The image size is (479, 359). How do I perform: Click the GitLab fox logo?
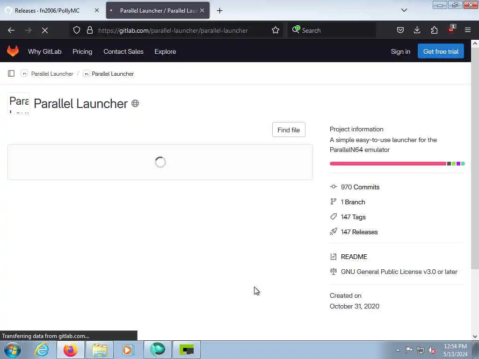(13, 51)
